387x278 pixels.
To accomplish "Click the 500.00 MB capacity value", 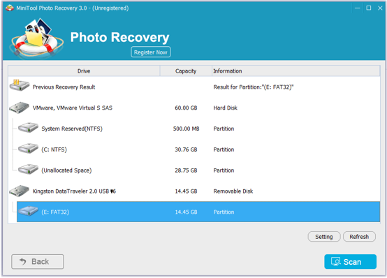I will [186, 129].
